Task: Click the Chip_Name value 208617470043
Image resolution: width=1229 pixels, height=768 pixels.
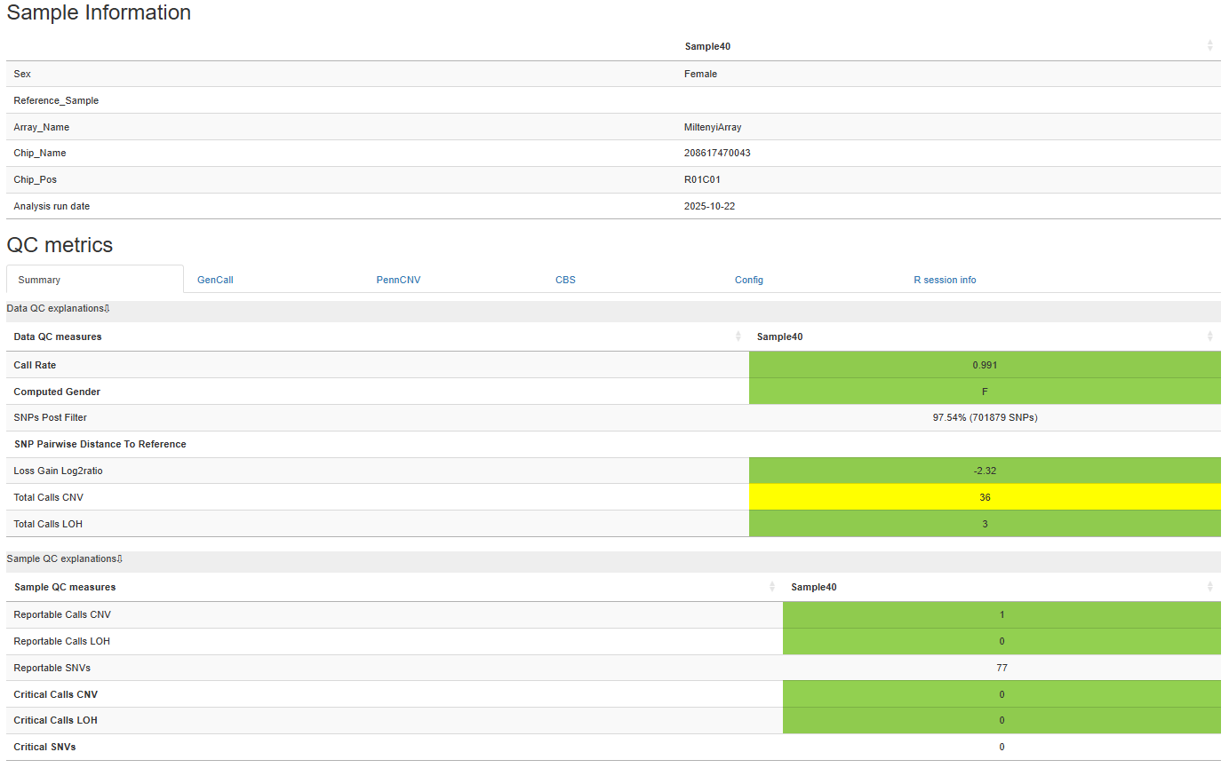Action: (717, 153)
